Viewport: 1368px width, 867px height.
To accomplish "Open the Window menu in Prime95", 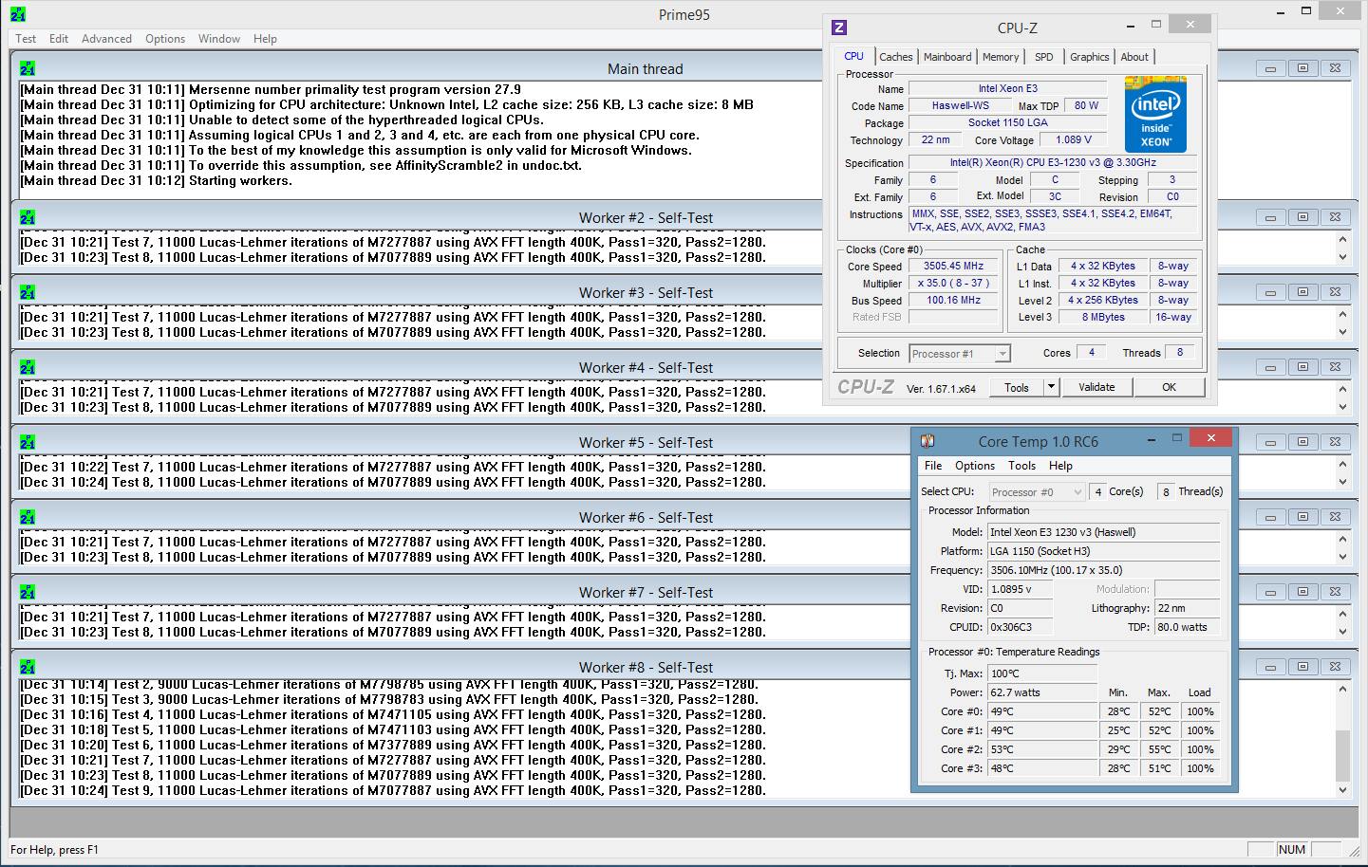I will pyautogui.click(x=219, y=39).
